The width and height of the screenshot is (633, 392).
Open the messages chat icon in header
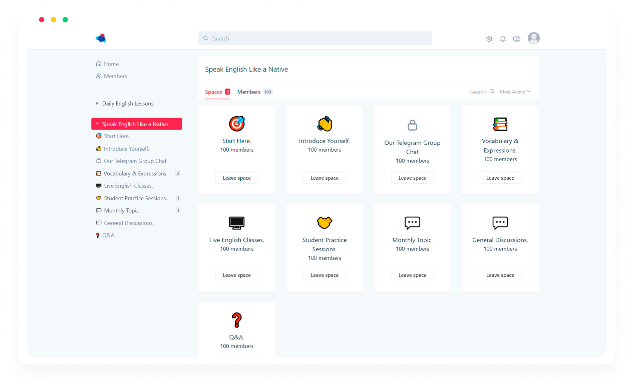pos(517,39)
